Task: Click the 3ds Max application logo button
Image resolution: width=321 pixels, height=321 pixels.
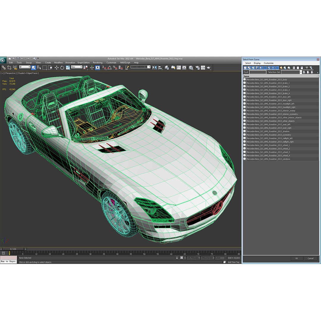Action: click(3, 60)
